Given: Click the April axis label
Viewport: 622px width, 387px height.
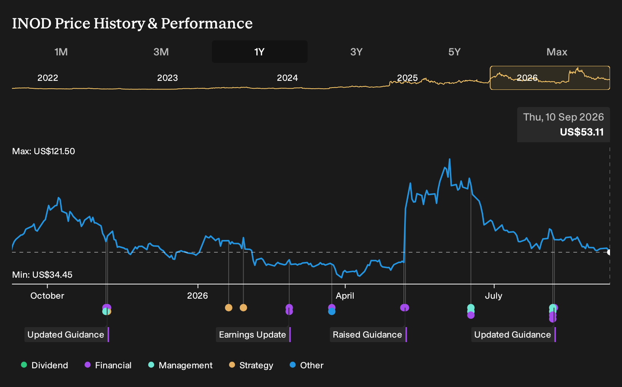Looking at the screenshot, I should click(345, 296).
